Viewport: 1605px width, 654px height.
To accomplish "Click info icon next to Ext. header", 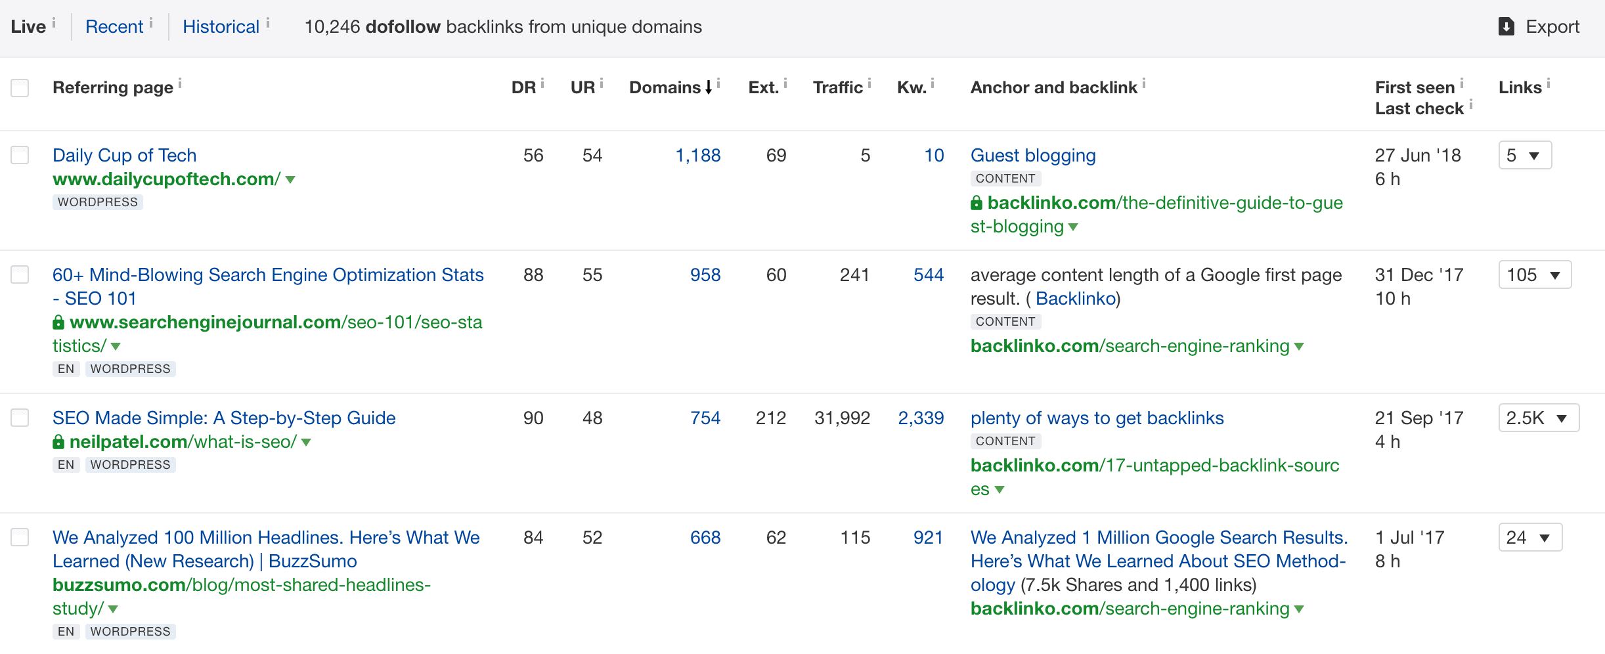I will click(x=785, y=83).
